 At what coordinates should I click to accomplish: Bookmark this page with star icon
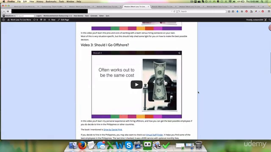pos(229,11)
